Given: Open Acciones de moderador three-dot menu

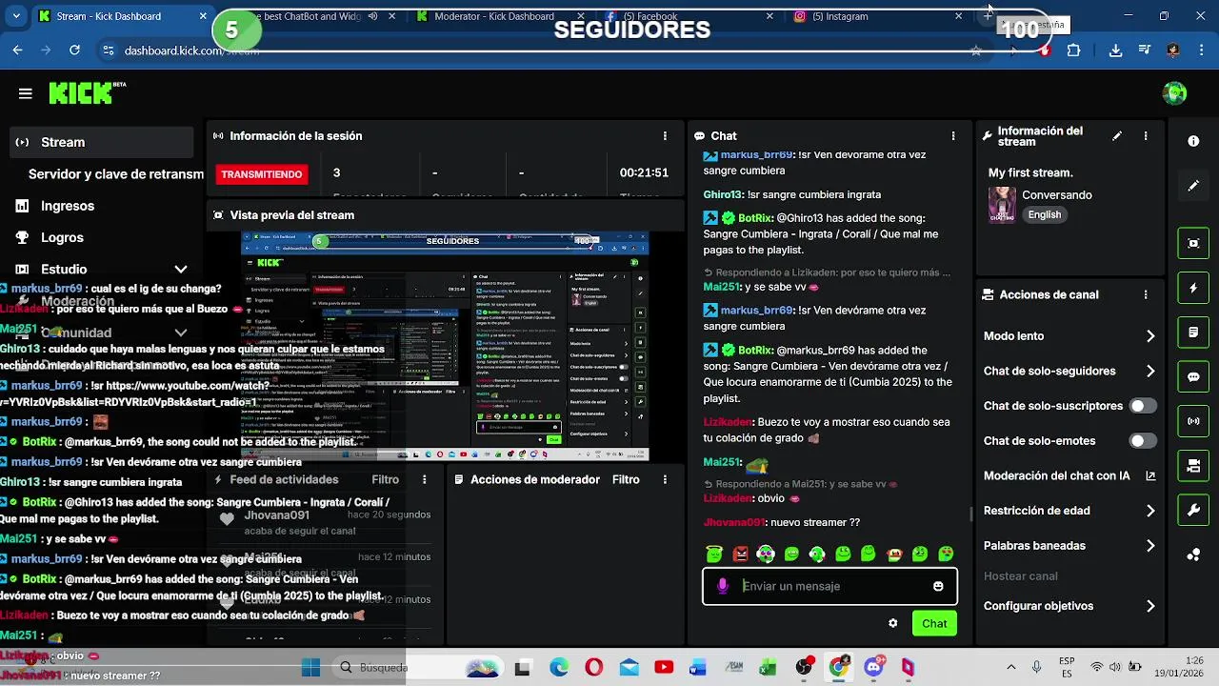Looking at the screenshot, I should (x=665, y=480).
